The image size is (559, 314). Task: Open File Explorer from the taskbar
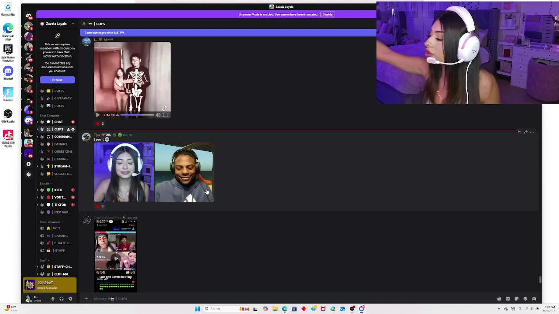[x=275, y=309]
